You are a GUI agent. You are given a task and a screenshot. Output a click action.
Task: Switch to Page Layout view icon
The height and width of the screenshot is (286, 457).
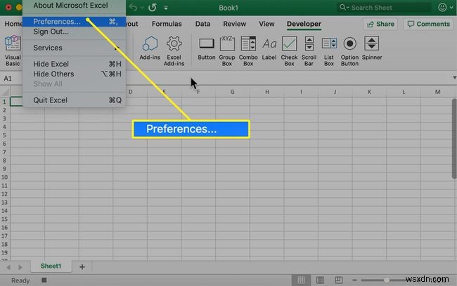pos(320,280)
